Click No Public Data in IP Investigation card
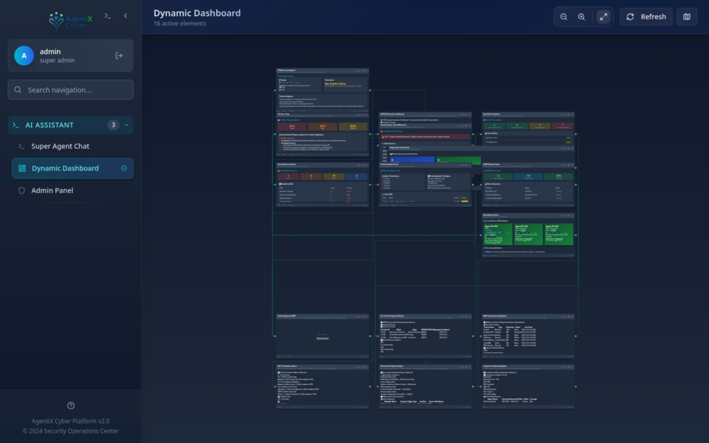This screenshot has height=443, width=709. [x=335, y=84]
